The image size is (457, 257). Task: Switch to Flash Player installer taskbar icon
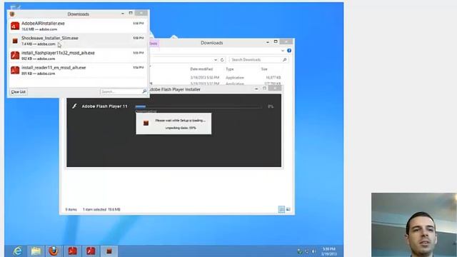pos(91,251)
